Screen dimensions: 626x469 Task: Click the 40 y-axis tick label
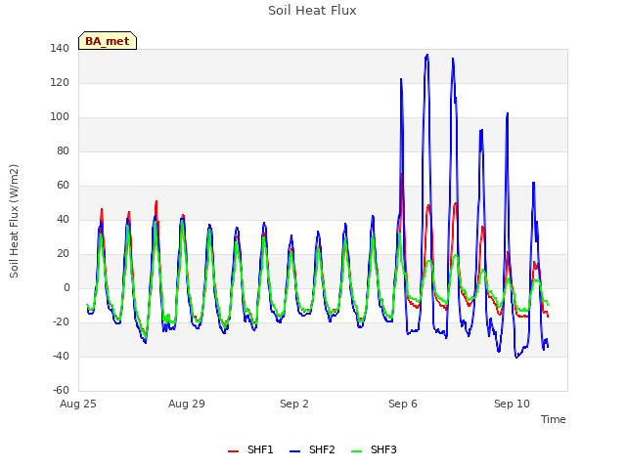[63, 219]
